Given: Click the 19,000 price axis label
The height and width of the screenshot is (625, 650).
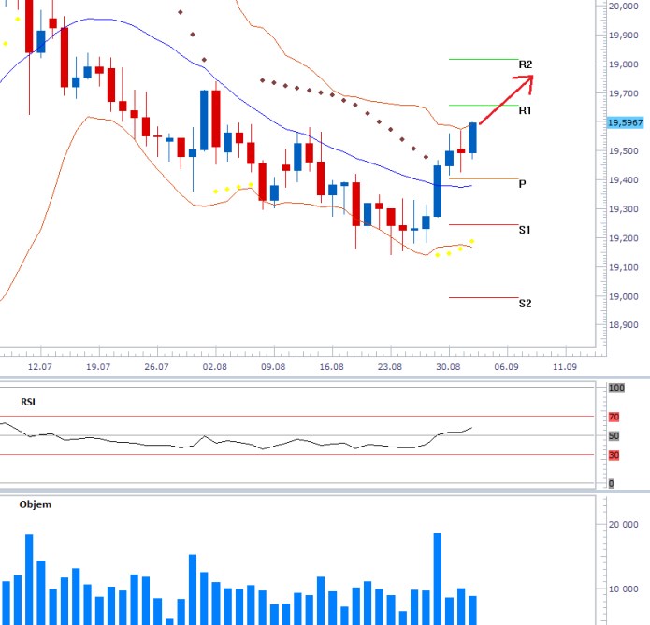Looking at the screenshot, I should tap(623, 296).
